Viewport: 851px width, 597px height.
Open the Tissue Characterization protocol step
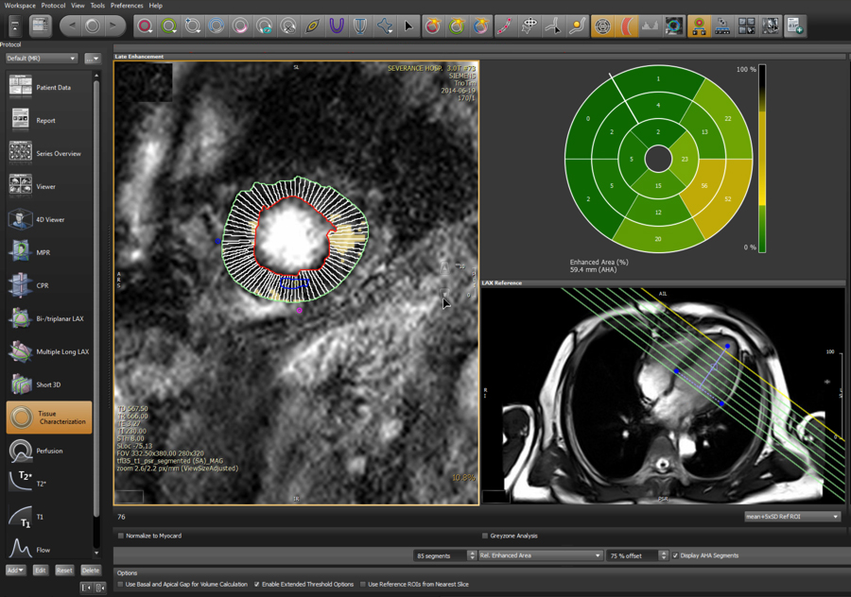coord(49,418)
